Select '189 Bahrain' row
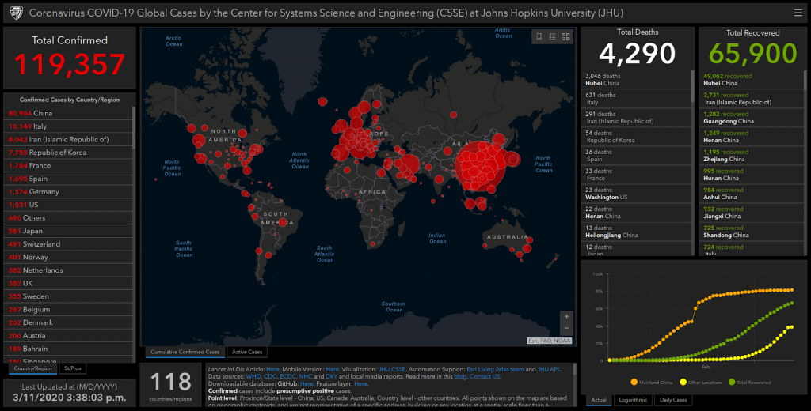 68,349
